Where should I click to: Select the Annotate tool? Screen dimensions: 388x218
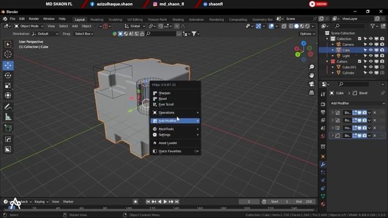(8, 107)
